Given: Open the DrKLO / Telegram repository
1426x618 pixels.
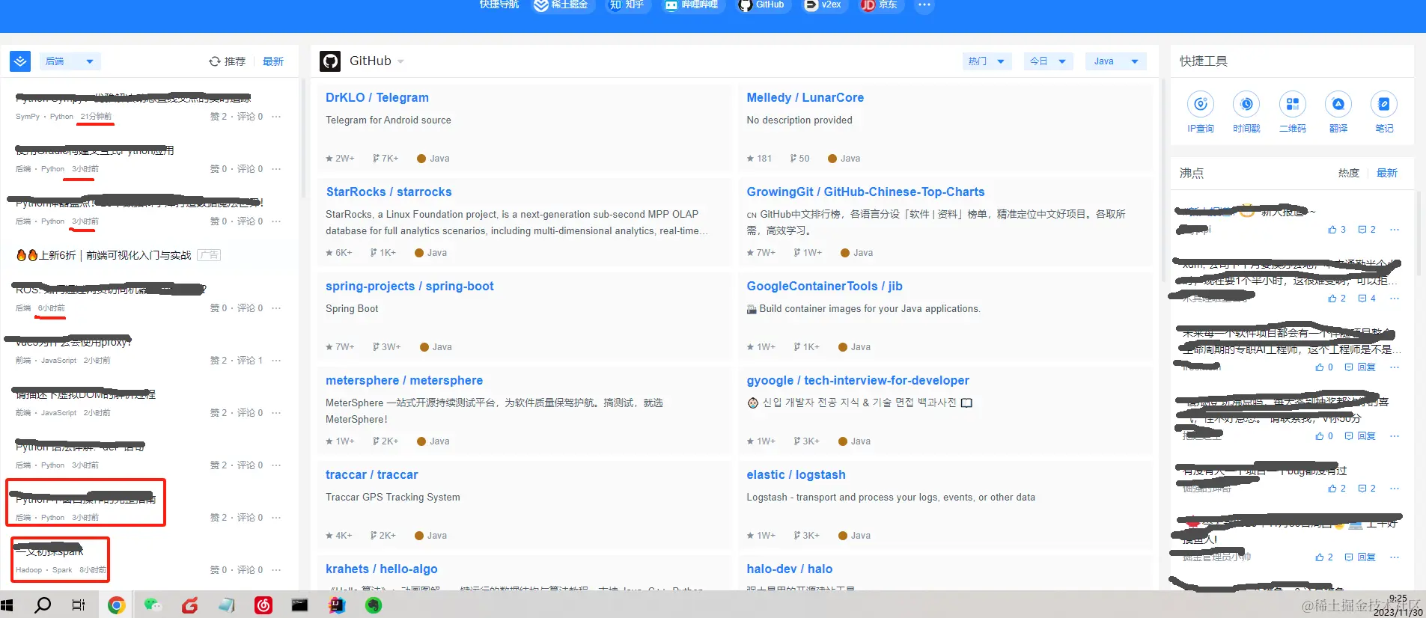Looking at the screenshot, I should tap(377, 97).
